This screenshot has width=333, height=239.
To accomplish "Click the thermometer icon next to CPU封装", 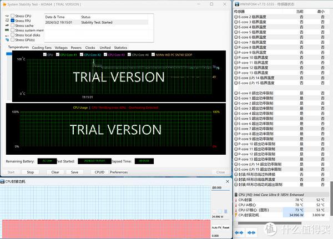I will tap(236, 200).
